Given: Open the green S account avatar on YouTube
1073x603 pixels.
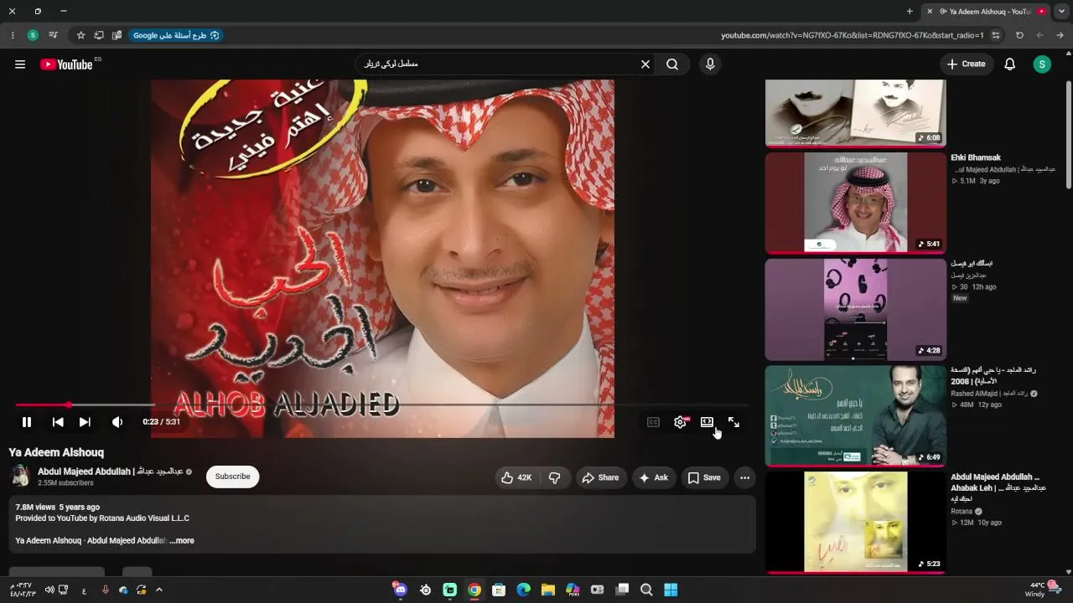Looking at the screenshot, I should click(1042, 64).
